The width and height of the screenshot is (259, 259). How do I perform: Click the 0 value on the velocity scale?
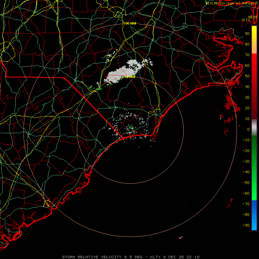pos(248,129)
